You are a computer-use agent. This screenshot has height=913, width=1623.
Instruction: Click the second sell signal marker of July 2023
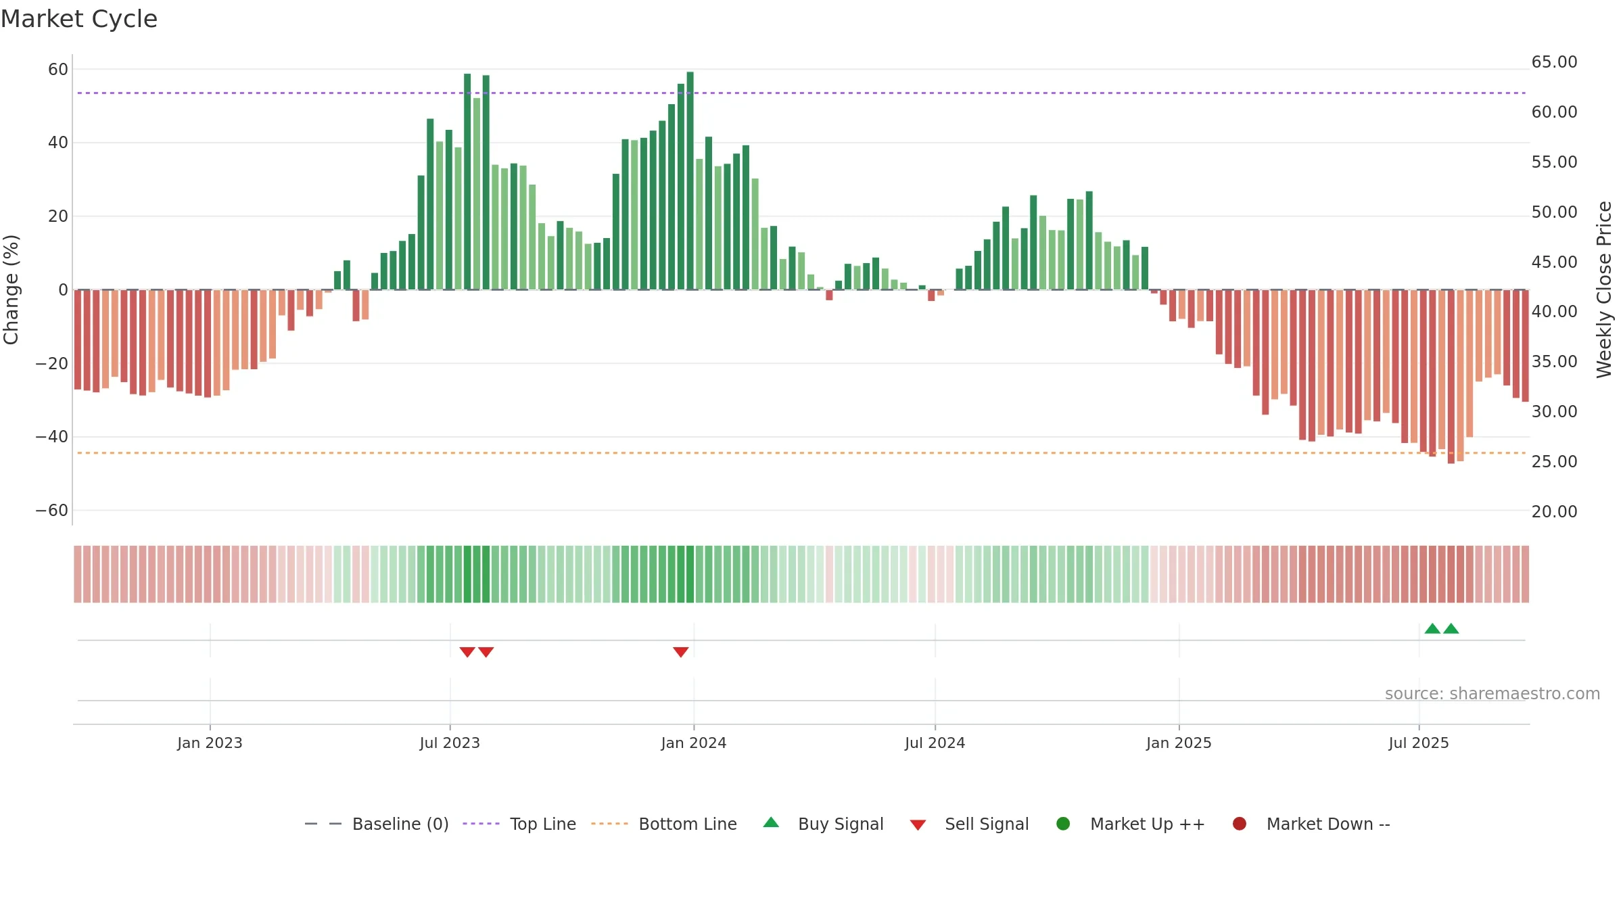point(486,652)
